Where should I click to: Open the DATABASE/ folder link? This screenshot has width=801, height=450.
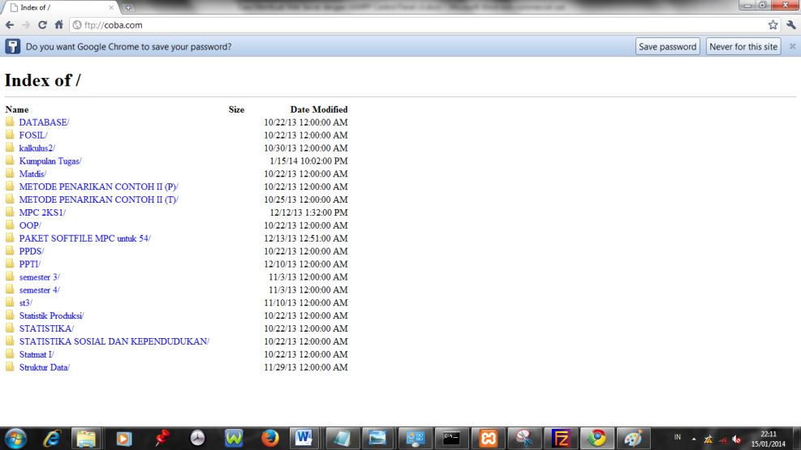[x=44, y=122]
